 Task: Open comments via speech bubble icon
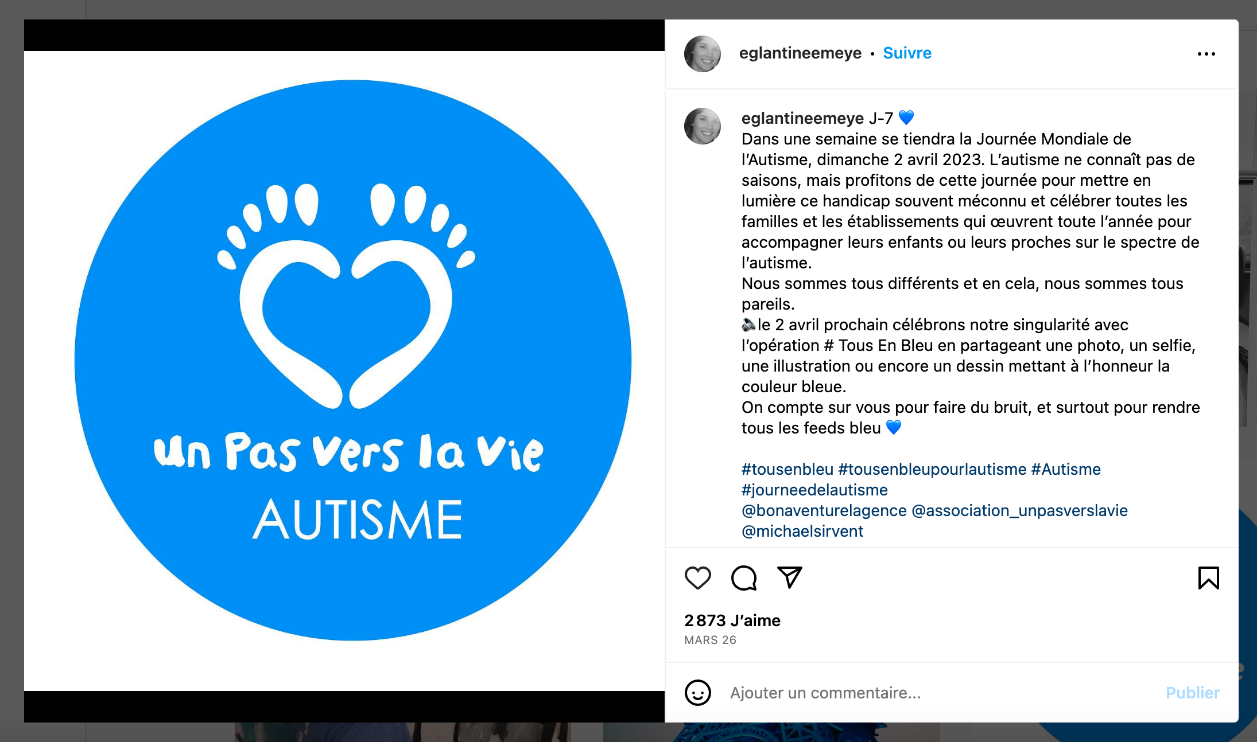click(x=744, y=578)
